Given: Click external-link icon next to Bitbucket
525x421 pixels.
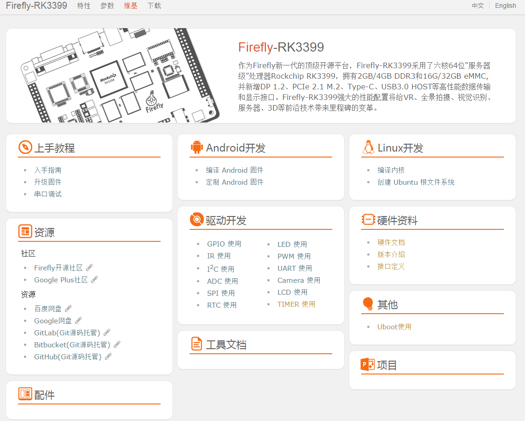Looking at the screenshot, I should click(x=117, y=345).
